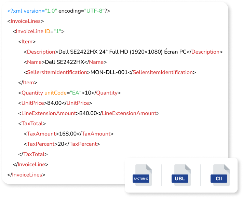Select the closing InvoiceLine tag
The image size is (243, 198).
click(31, 165)
